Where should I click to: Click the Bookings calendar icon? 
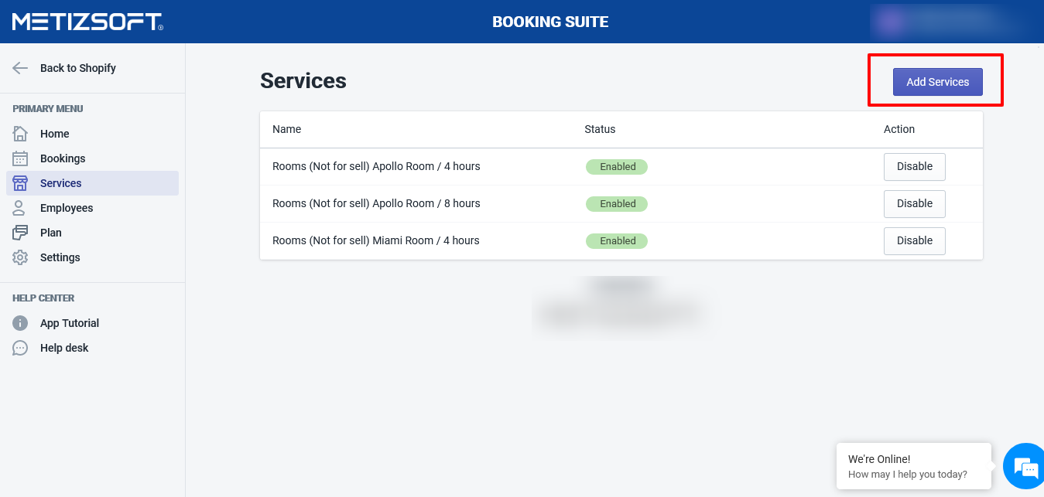[x=20, y=158]
